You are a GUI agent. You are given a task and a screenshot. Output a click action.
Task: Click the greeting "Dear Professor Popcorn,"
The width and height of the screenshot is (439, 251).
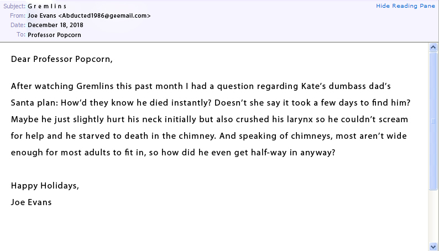click(x=61, y=59)
